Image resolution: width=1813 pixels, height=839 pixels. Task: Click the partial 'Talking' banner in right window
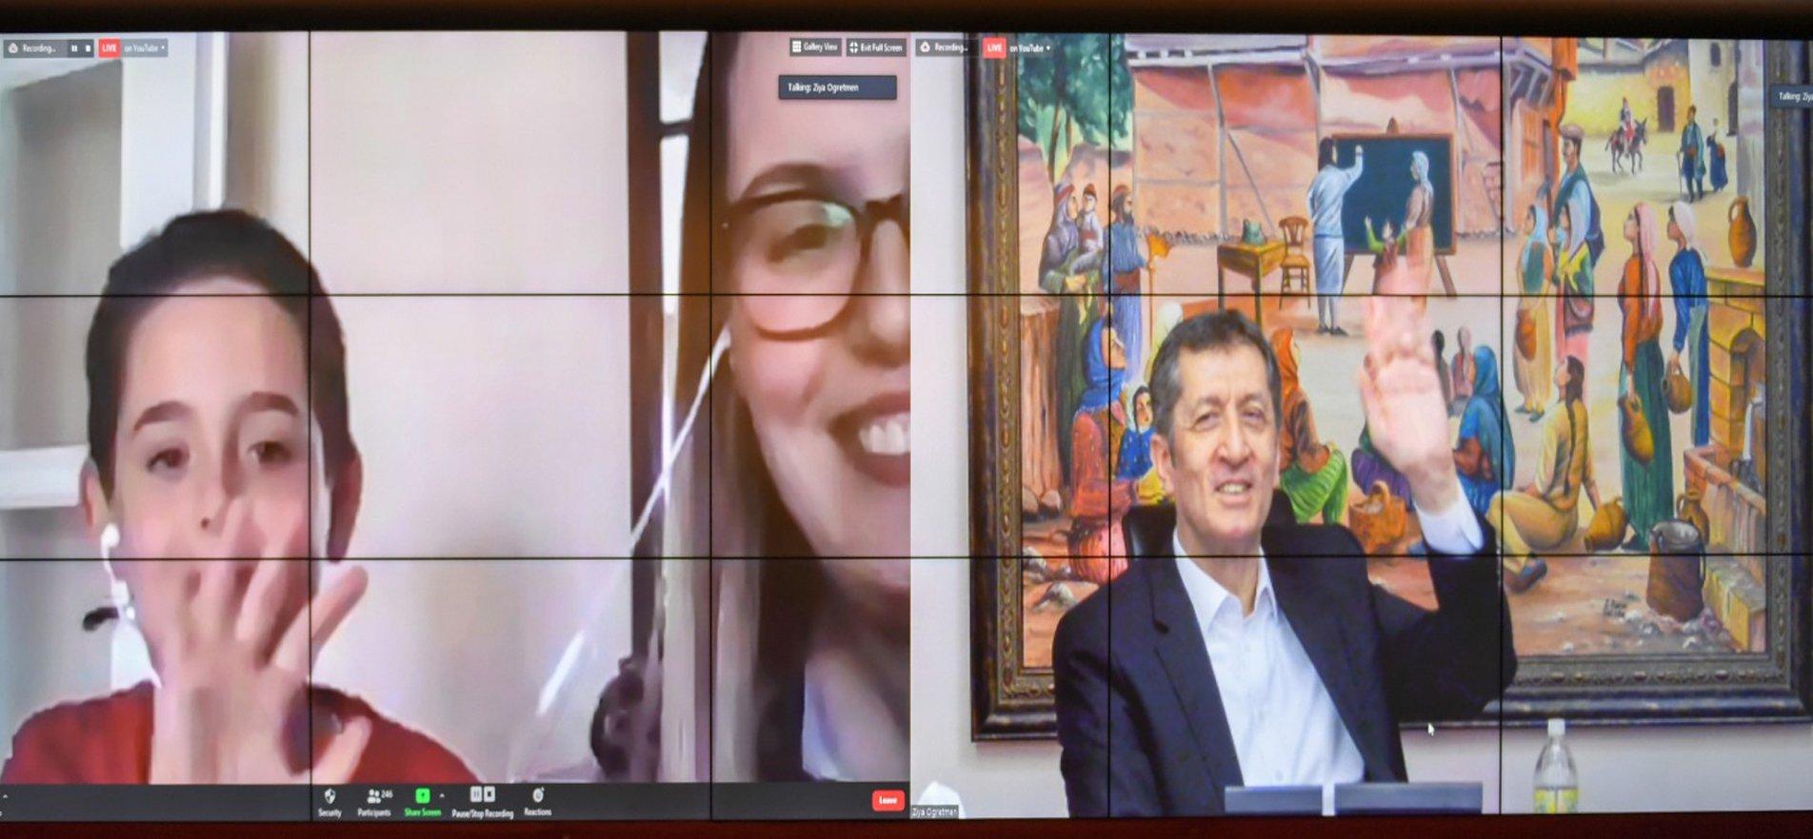click(x=1791, y=96)
